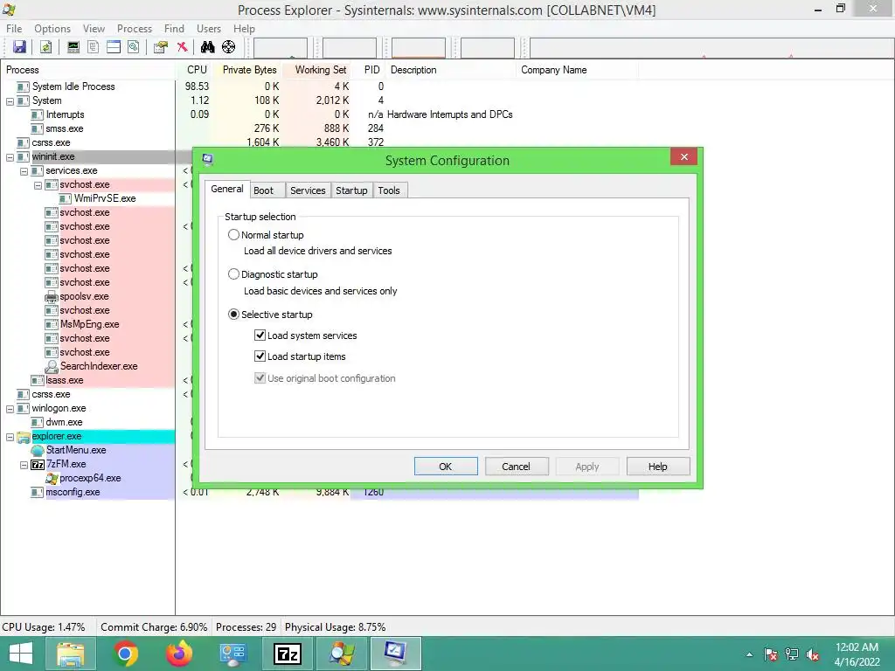Image resolution: width=895 pixels, height=671 pixels.
Task: Open the Find menu
Action: [x=174, y=29]
